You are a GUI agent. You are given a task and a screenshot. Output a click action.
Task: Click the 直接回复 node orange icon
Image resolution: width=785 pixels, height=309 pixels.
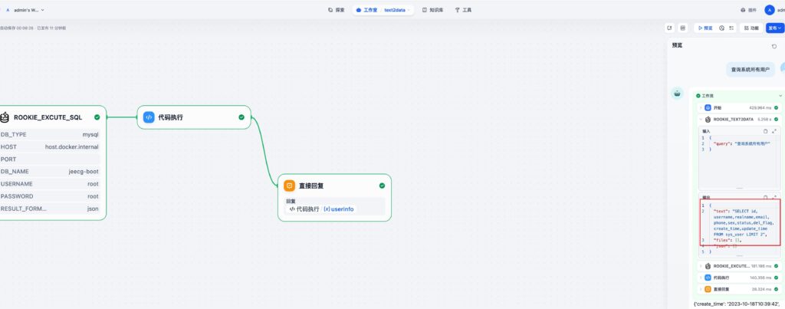[289, 186]
